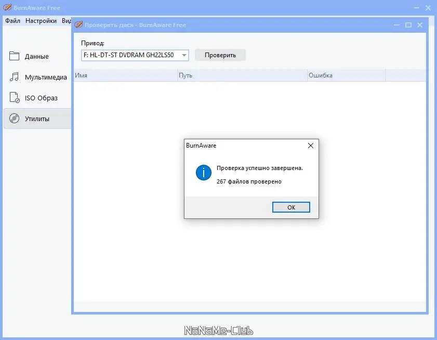
Task: Select the ISO Образ file icon
Action: coord(15,98)
